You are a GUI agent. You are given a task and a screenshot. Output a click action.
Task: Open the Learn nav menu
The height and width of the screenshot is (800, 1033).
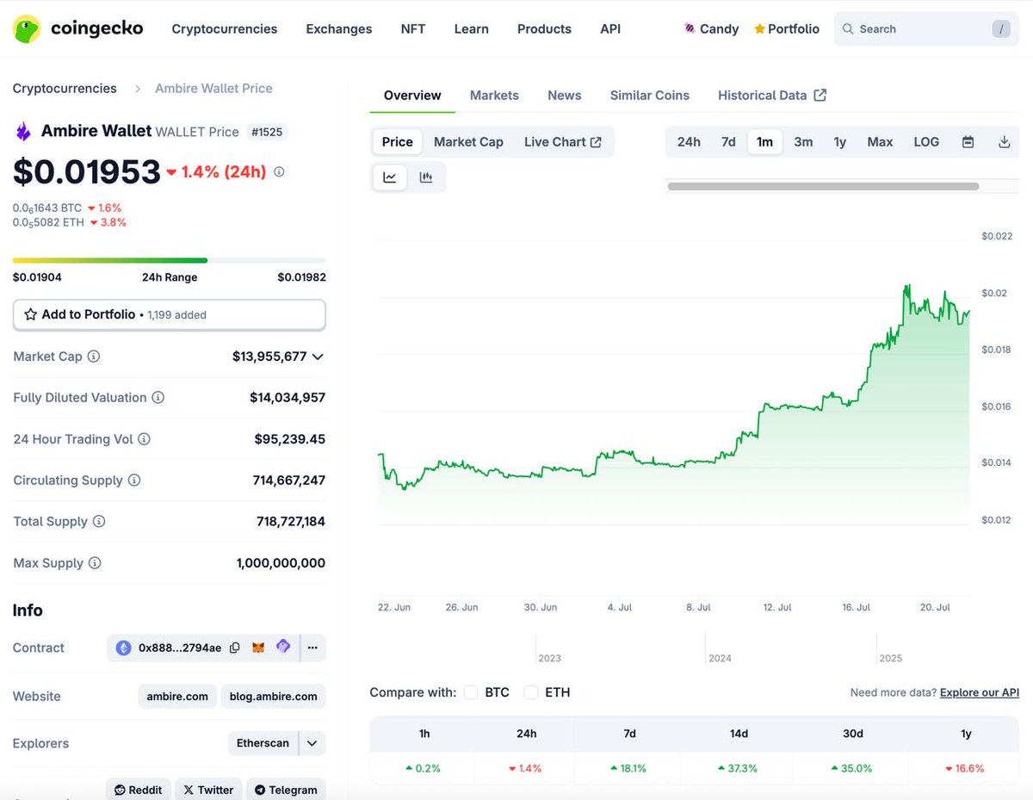pos(472,28)
